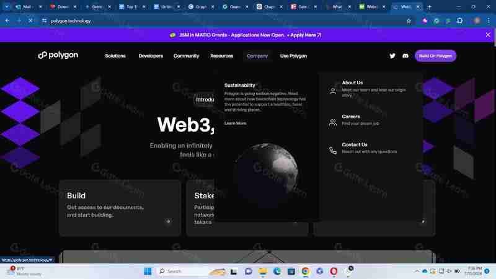Select Careers in Company menu
This screenshot has width=496, height=279.
[x=351, y=117]
